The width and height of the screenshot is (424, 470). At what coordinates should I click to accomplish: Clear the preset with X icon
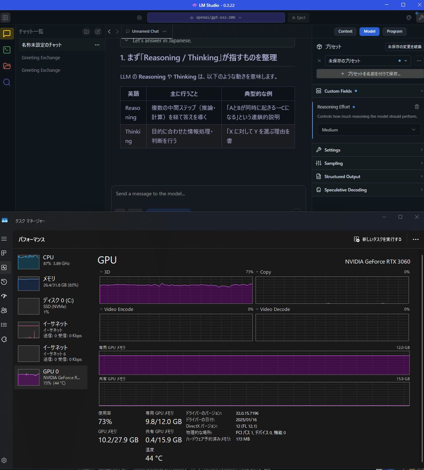(x=319, y=61)
